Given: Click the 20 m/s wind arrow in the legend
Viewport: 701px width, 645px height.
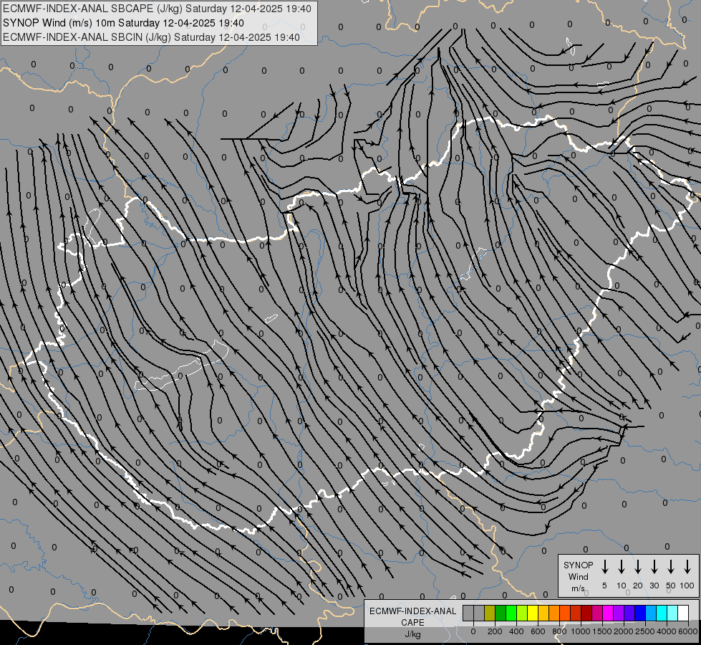Looking at the screenshot, I should [x=637, y=567].
